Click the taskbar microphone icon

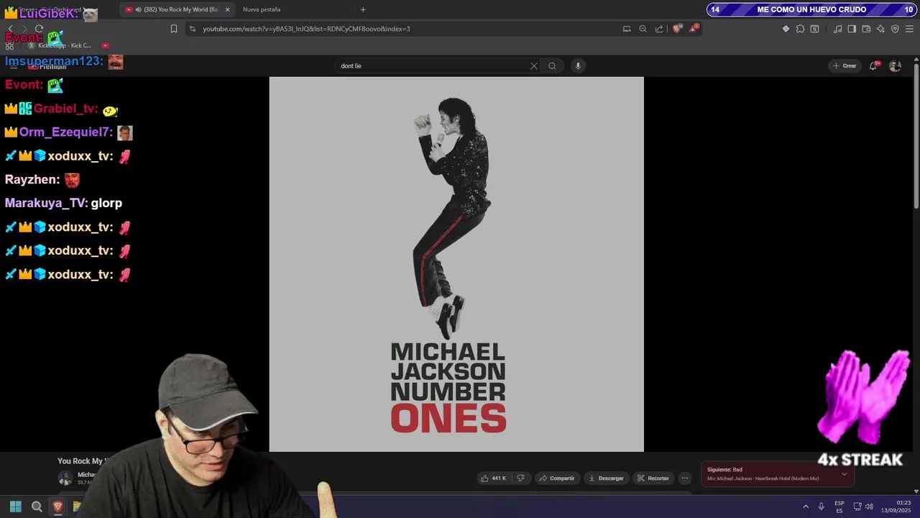tap(821, 506)
